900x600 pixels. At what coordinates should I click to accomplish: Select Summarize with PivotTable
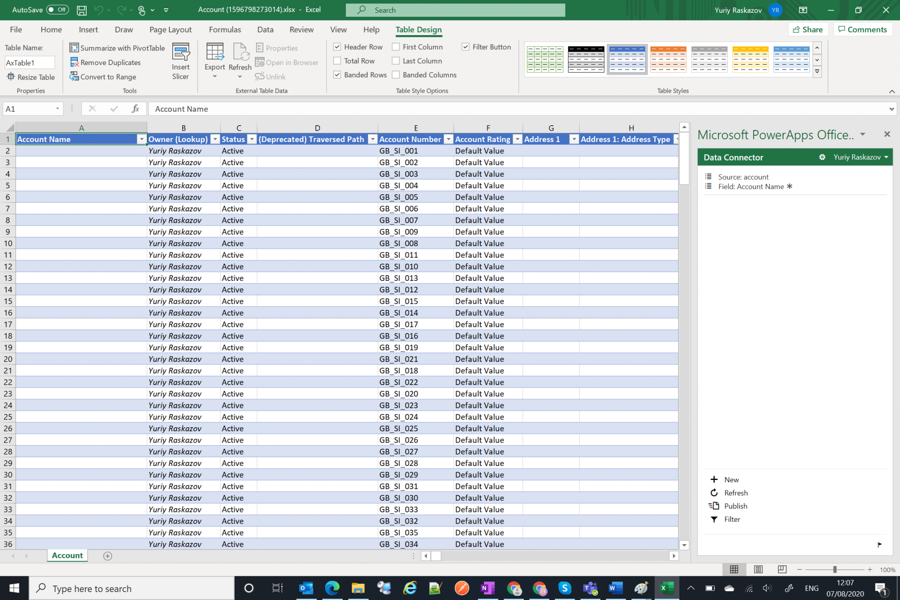117,47
